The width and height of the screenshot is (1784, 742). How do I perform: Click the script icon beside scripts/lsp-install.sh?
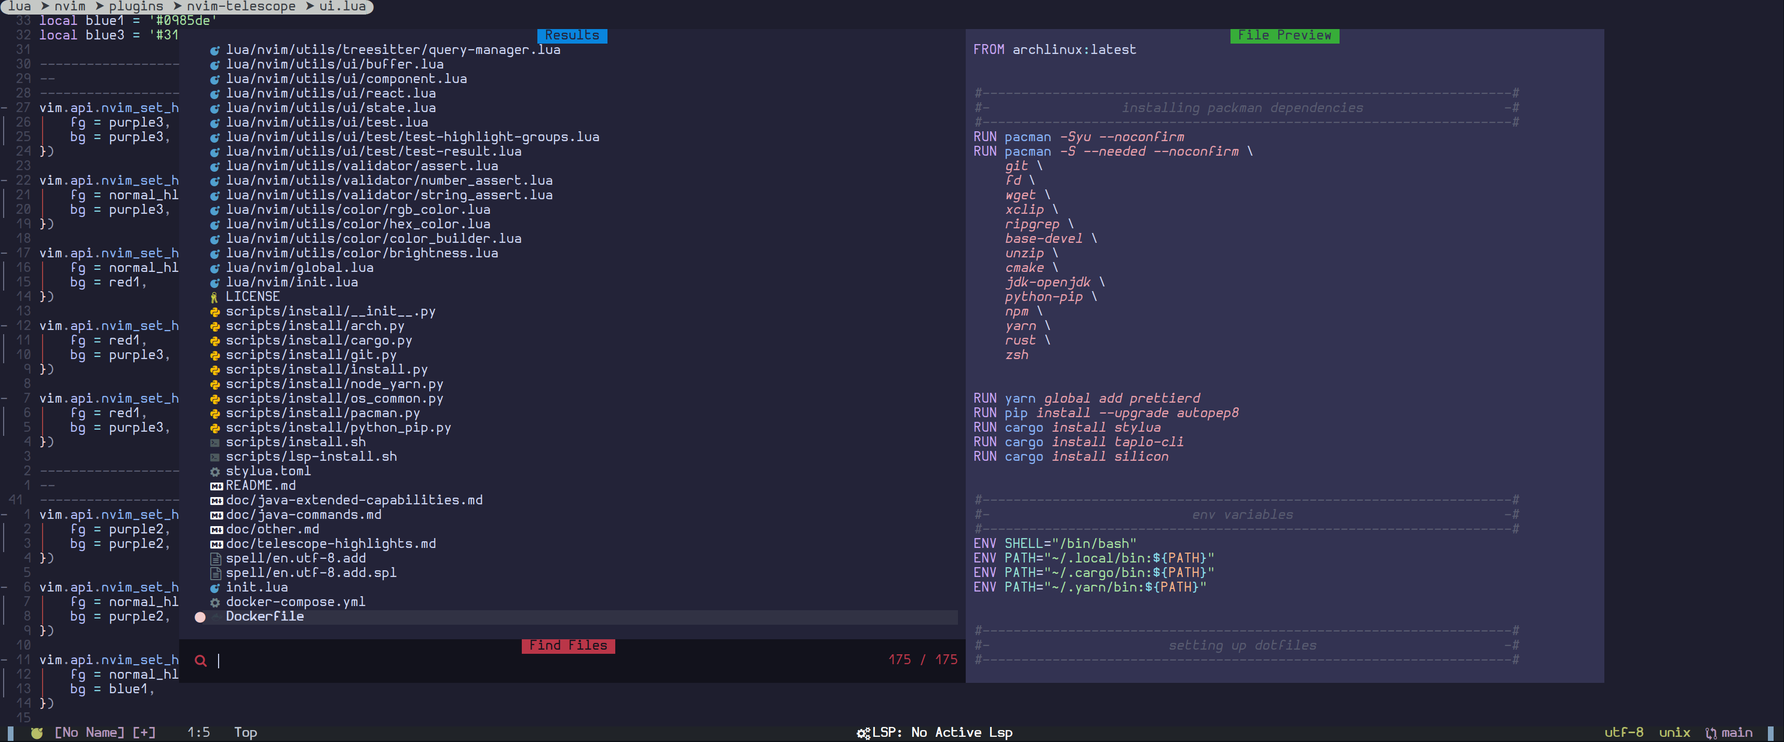click(214, 456)
